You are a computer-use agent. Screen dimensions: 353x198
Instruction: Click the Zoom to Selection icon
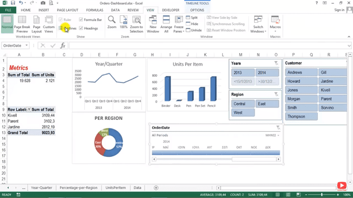(x=136, y=24)
